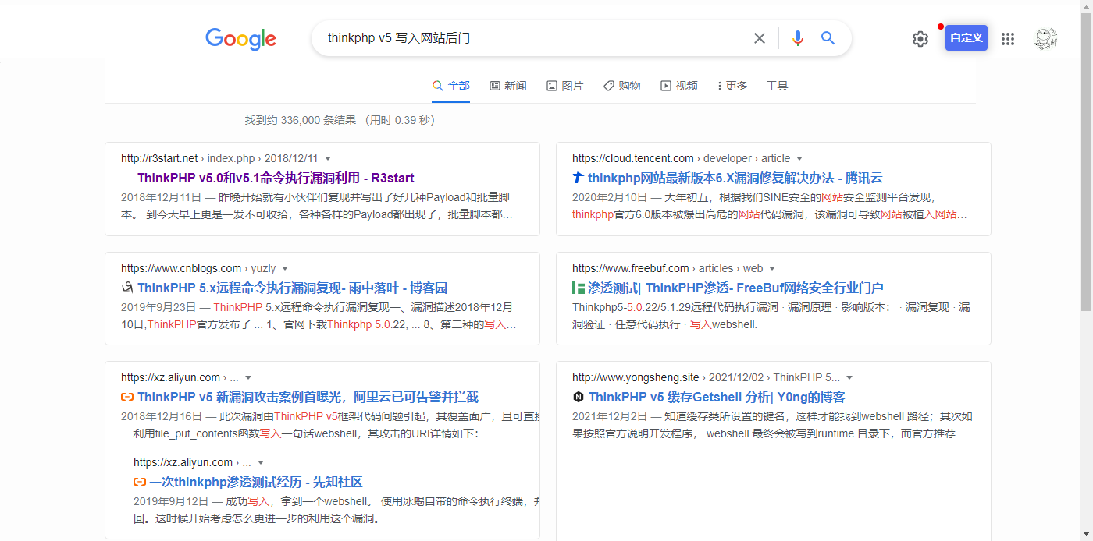Click the FreeBuf favicon icon
Image resolution: width=1093 pixels, height=541 pixels.
pyautogui.click(x=579, y=288)
